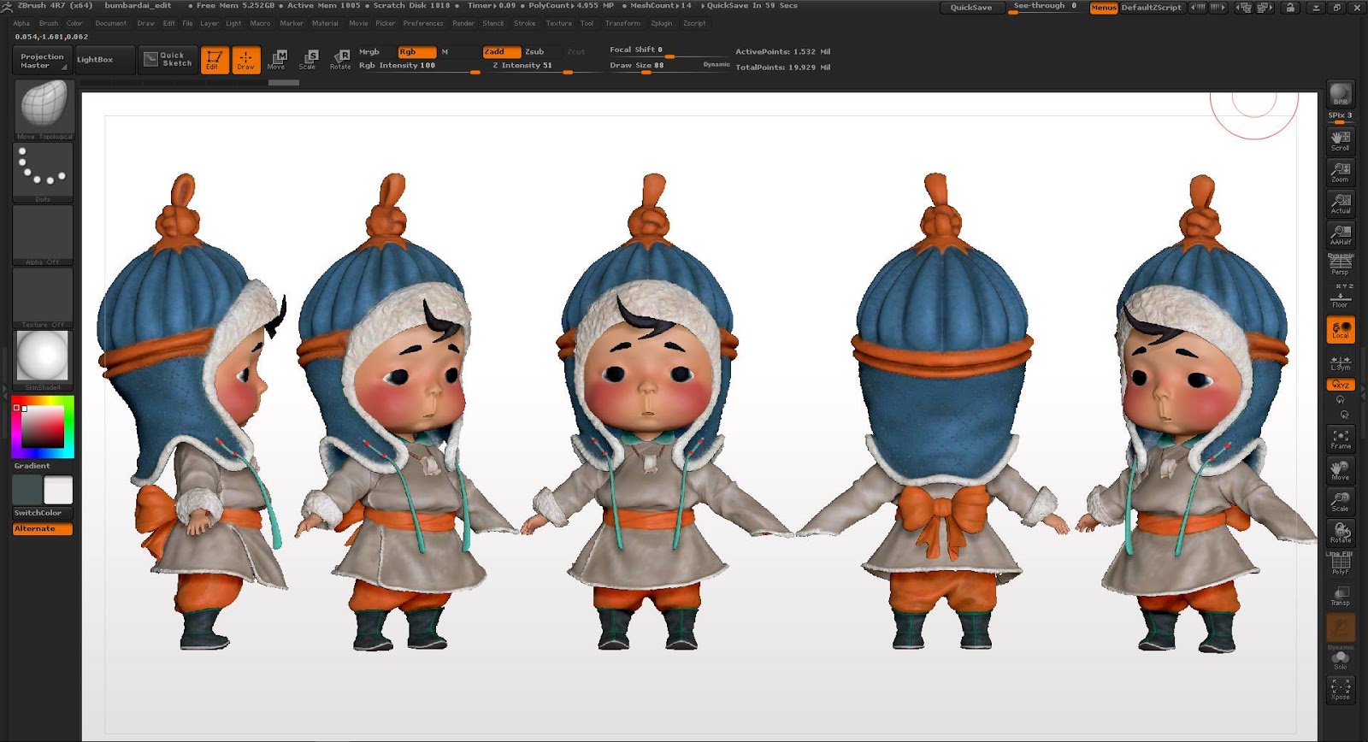Image resolution: width=1368 pixels, height=742 pixels.
Task: Toggle Transp transparency mode
Action: click(x=1340, y=596)
